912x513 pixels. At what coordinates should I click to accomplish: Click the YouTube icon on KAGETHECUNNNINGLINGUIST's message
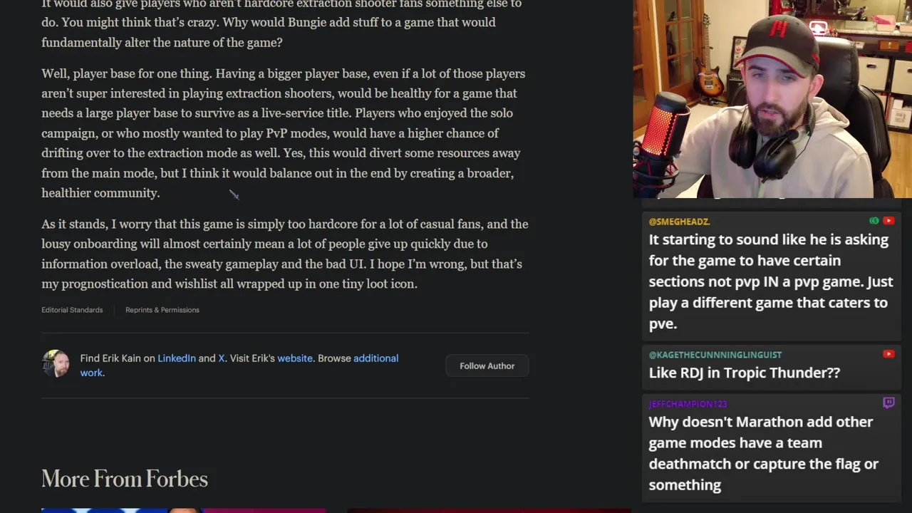pos(888,354)
